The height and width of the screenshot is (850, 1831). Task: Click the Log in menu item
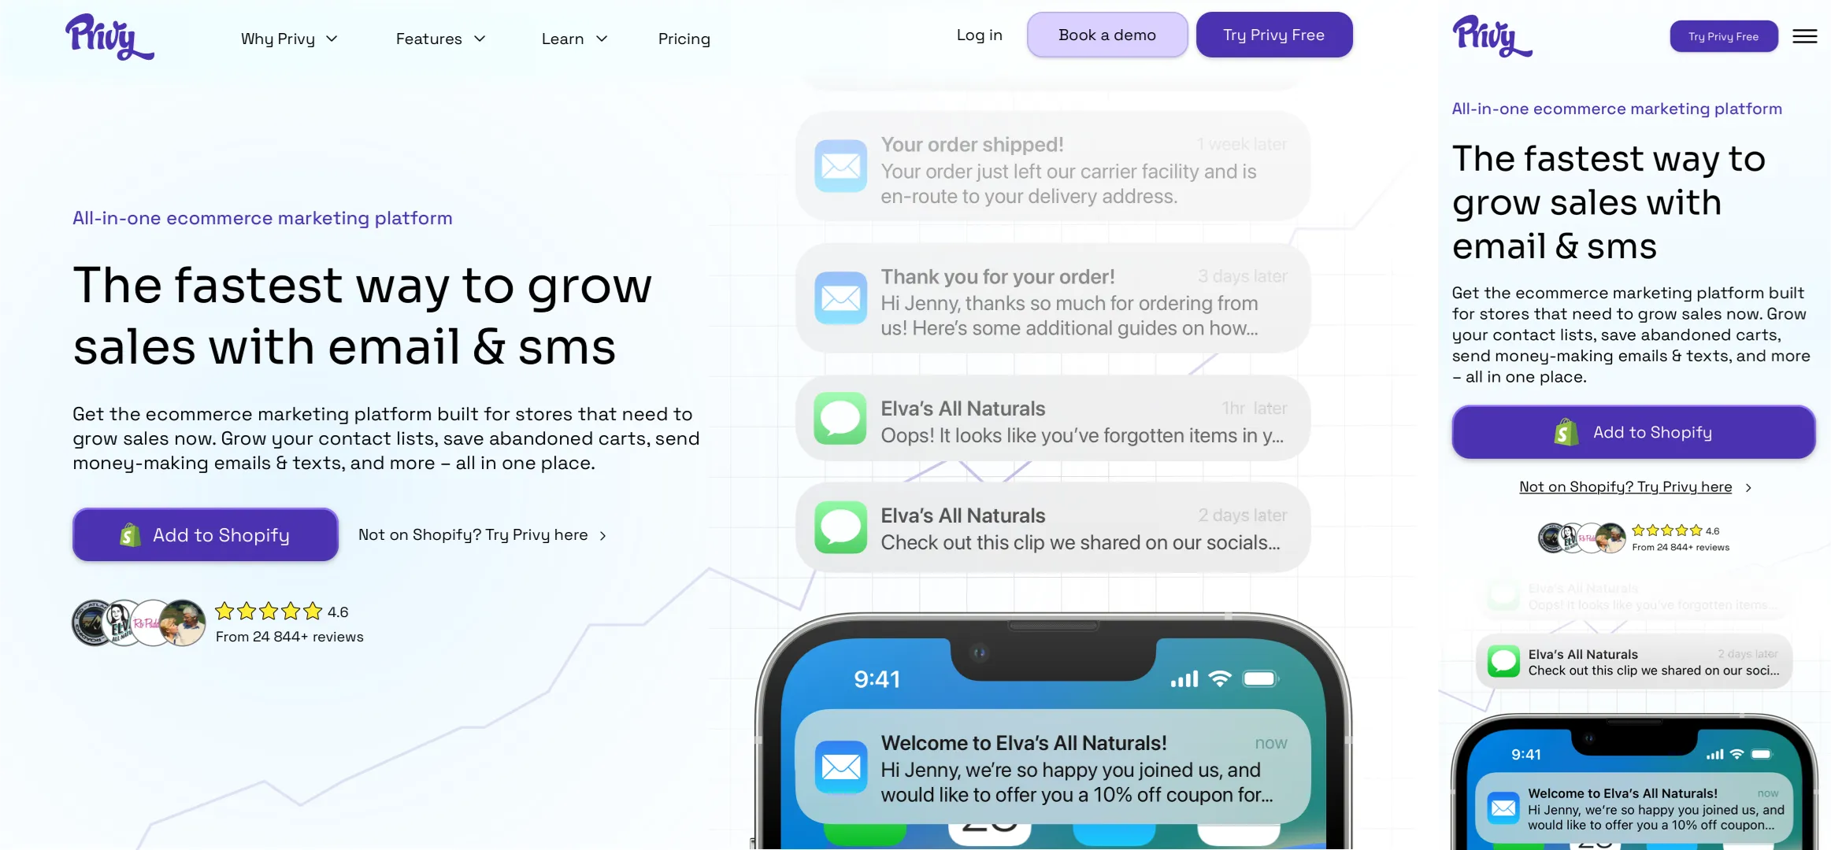click(979, 34)
